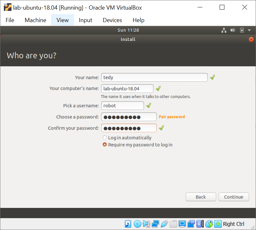Screen dimensions: 256x230
Task: Maximize the VirtualBox window
Action: point(222,7)
